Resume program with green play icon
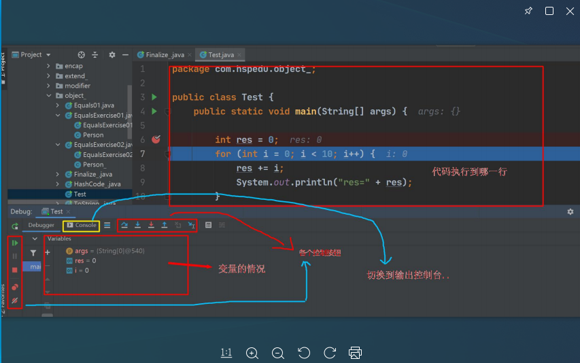The width and height of the screenshot is (580, 363). (15, 243)
